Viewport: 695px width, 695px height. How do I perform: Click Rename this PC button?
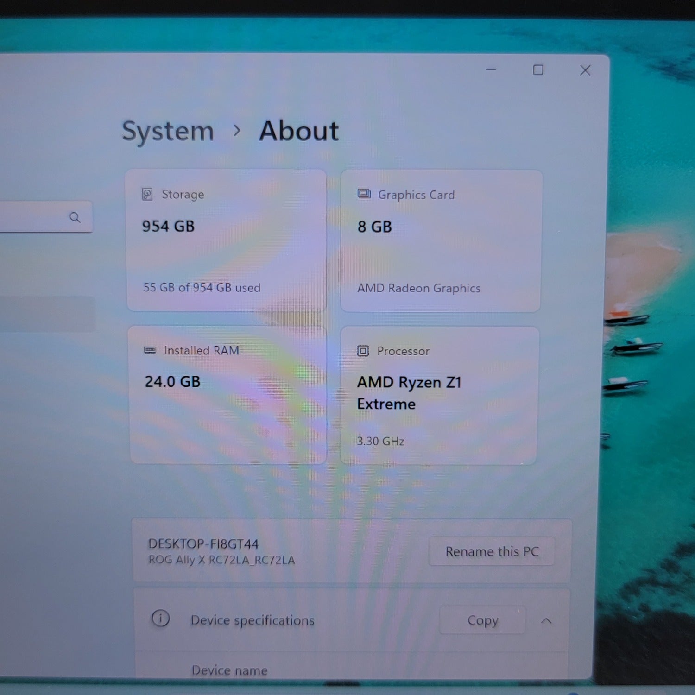tap(492, 551)
